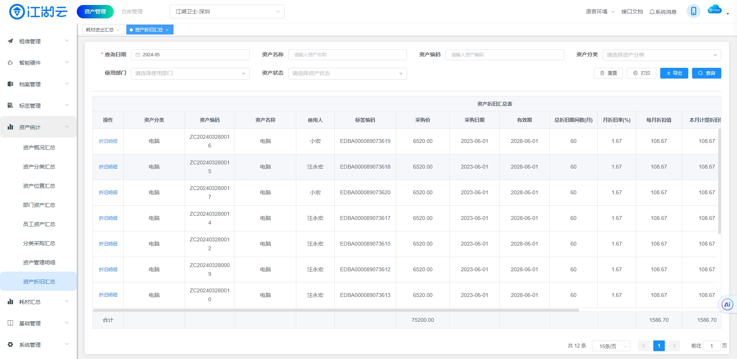Open the 资产状态 select dropdown
737x359 pixels.
347,74
